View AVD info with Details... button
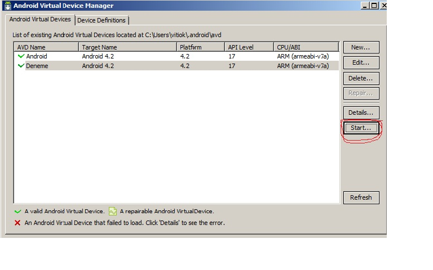433x270 pixels. tap(361, 112)
